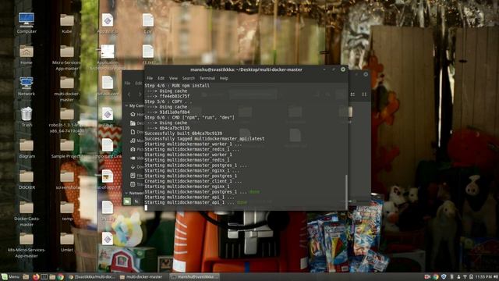Select the diagram folder on desktop

click(x=27, y=148)
